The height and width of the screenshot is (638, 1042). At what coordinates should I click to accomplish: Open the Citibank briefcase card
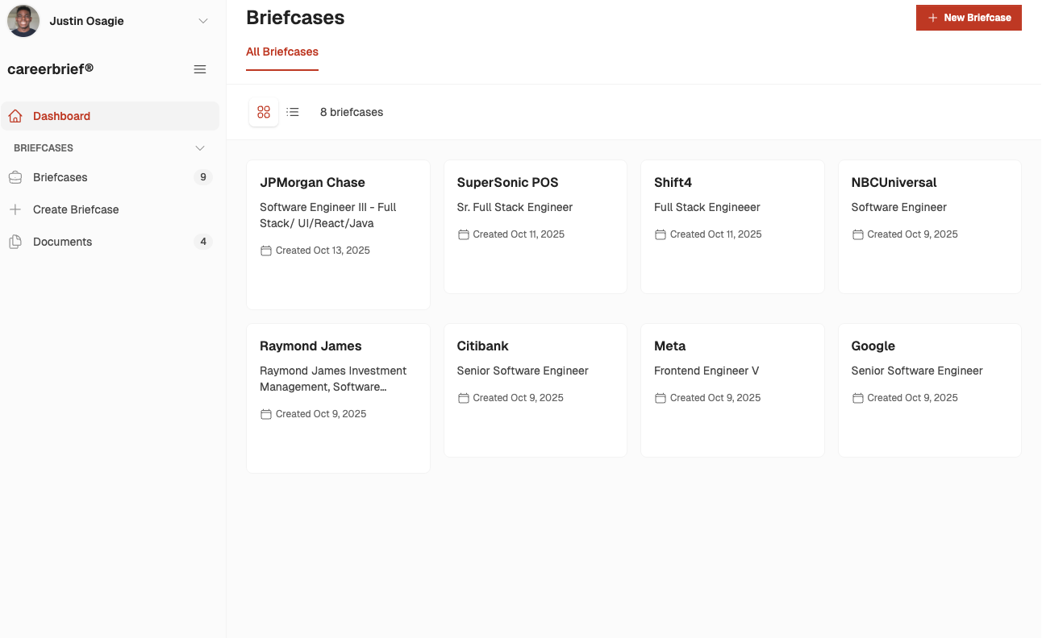coord(535,390)
